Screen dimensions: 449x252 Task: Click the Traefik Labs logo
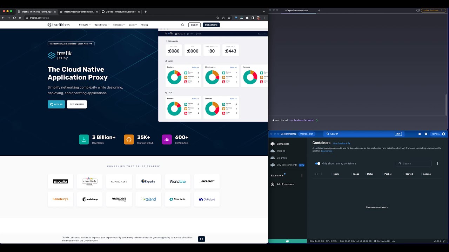59,25
